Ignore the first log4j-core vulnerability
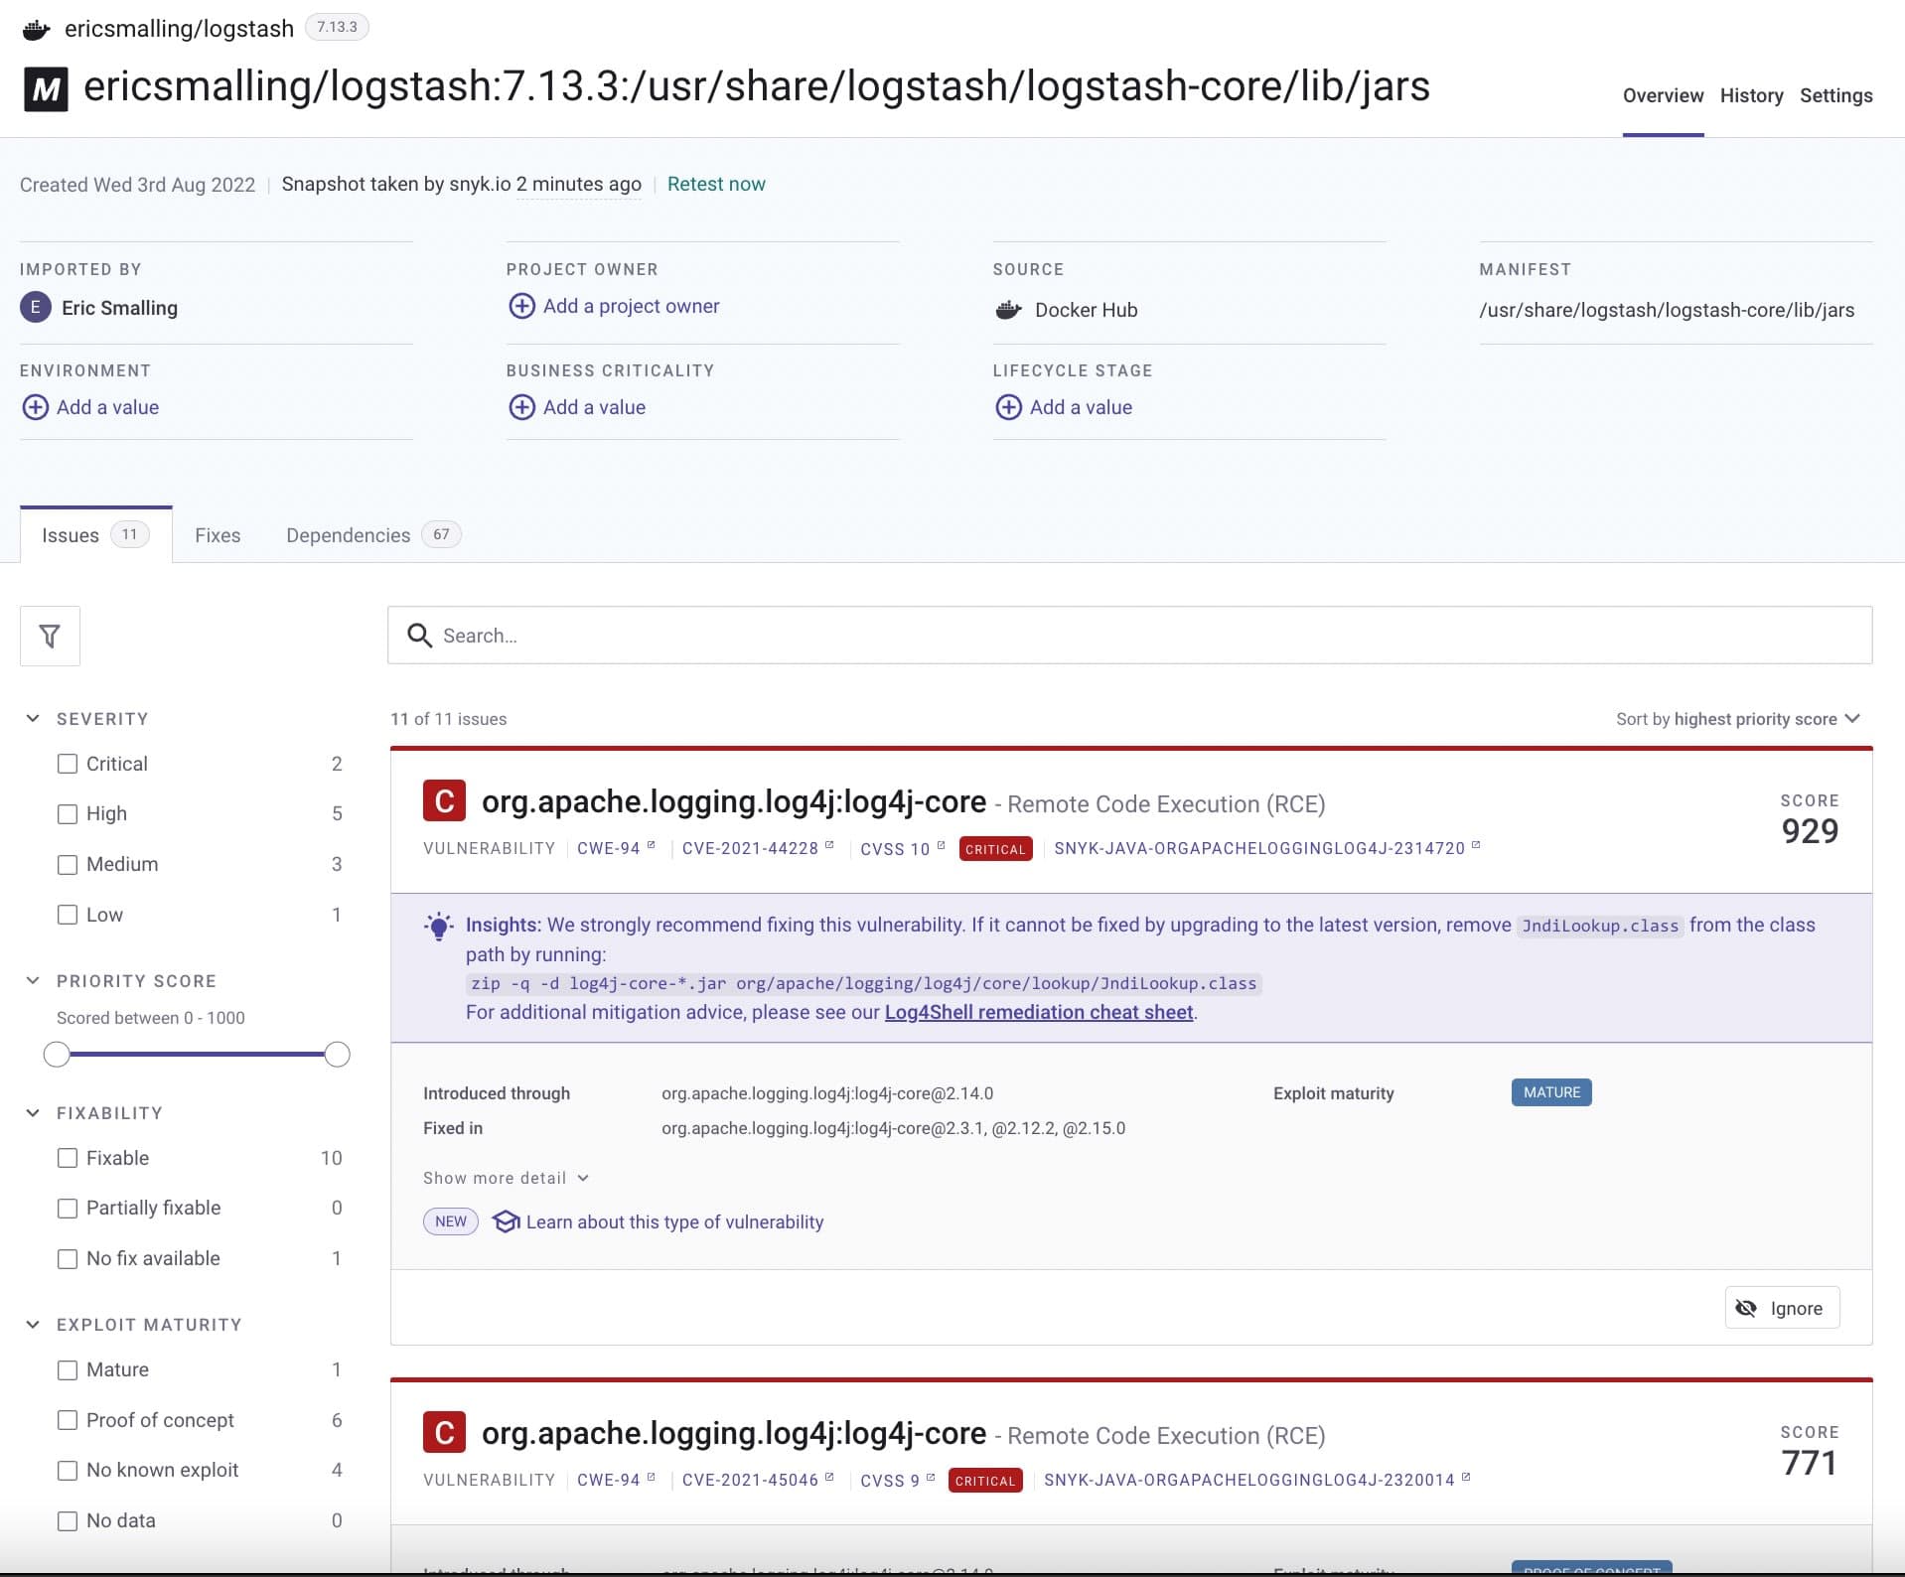The image size is (1905, 1577). (1782, 1308)
